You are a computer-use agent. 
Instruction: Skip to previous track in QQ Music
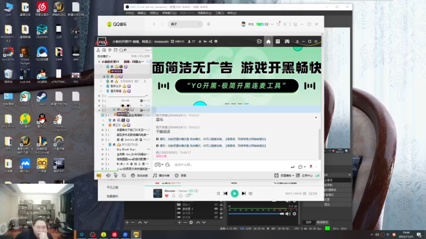coord(225,193)
